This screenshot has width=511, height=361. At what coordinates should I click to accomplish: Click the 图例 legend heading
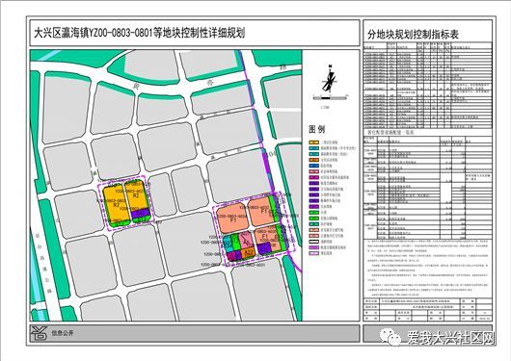pyautogui.click(x=317, y=129)
